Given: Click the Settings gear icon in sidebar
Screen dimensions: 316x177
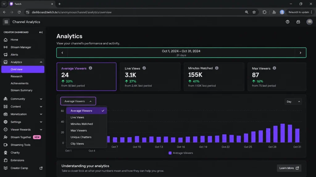Looking at the screenshot, I should [6, 122].
